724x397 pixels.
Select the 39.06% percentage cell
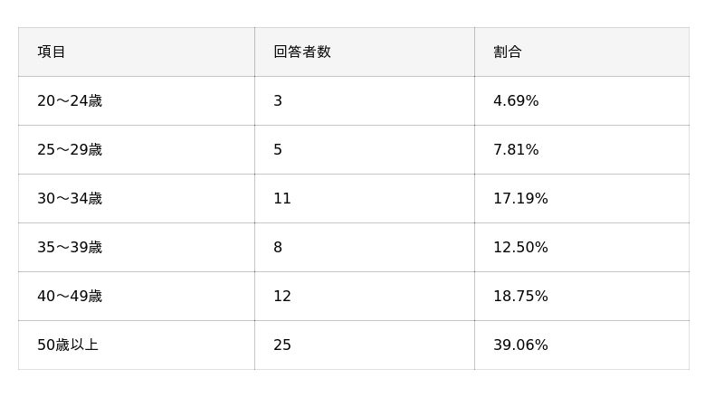pyautogui.click(x=520, y=345)
